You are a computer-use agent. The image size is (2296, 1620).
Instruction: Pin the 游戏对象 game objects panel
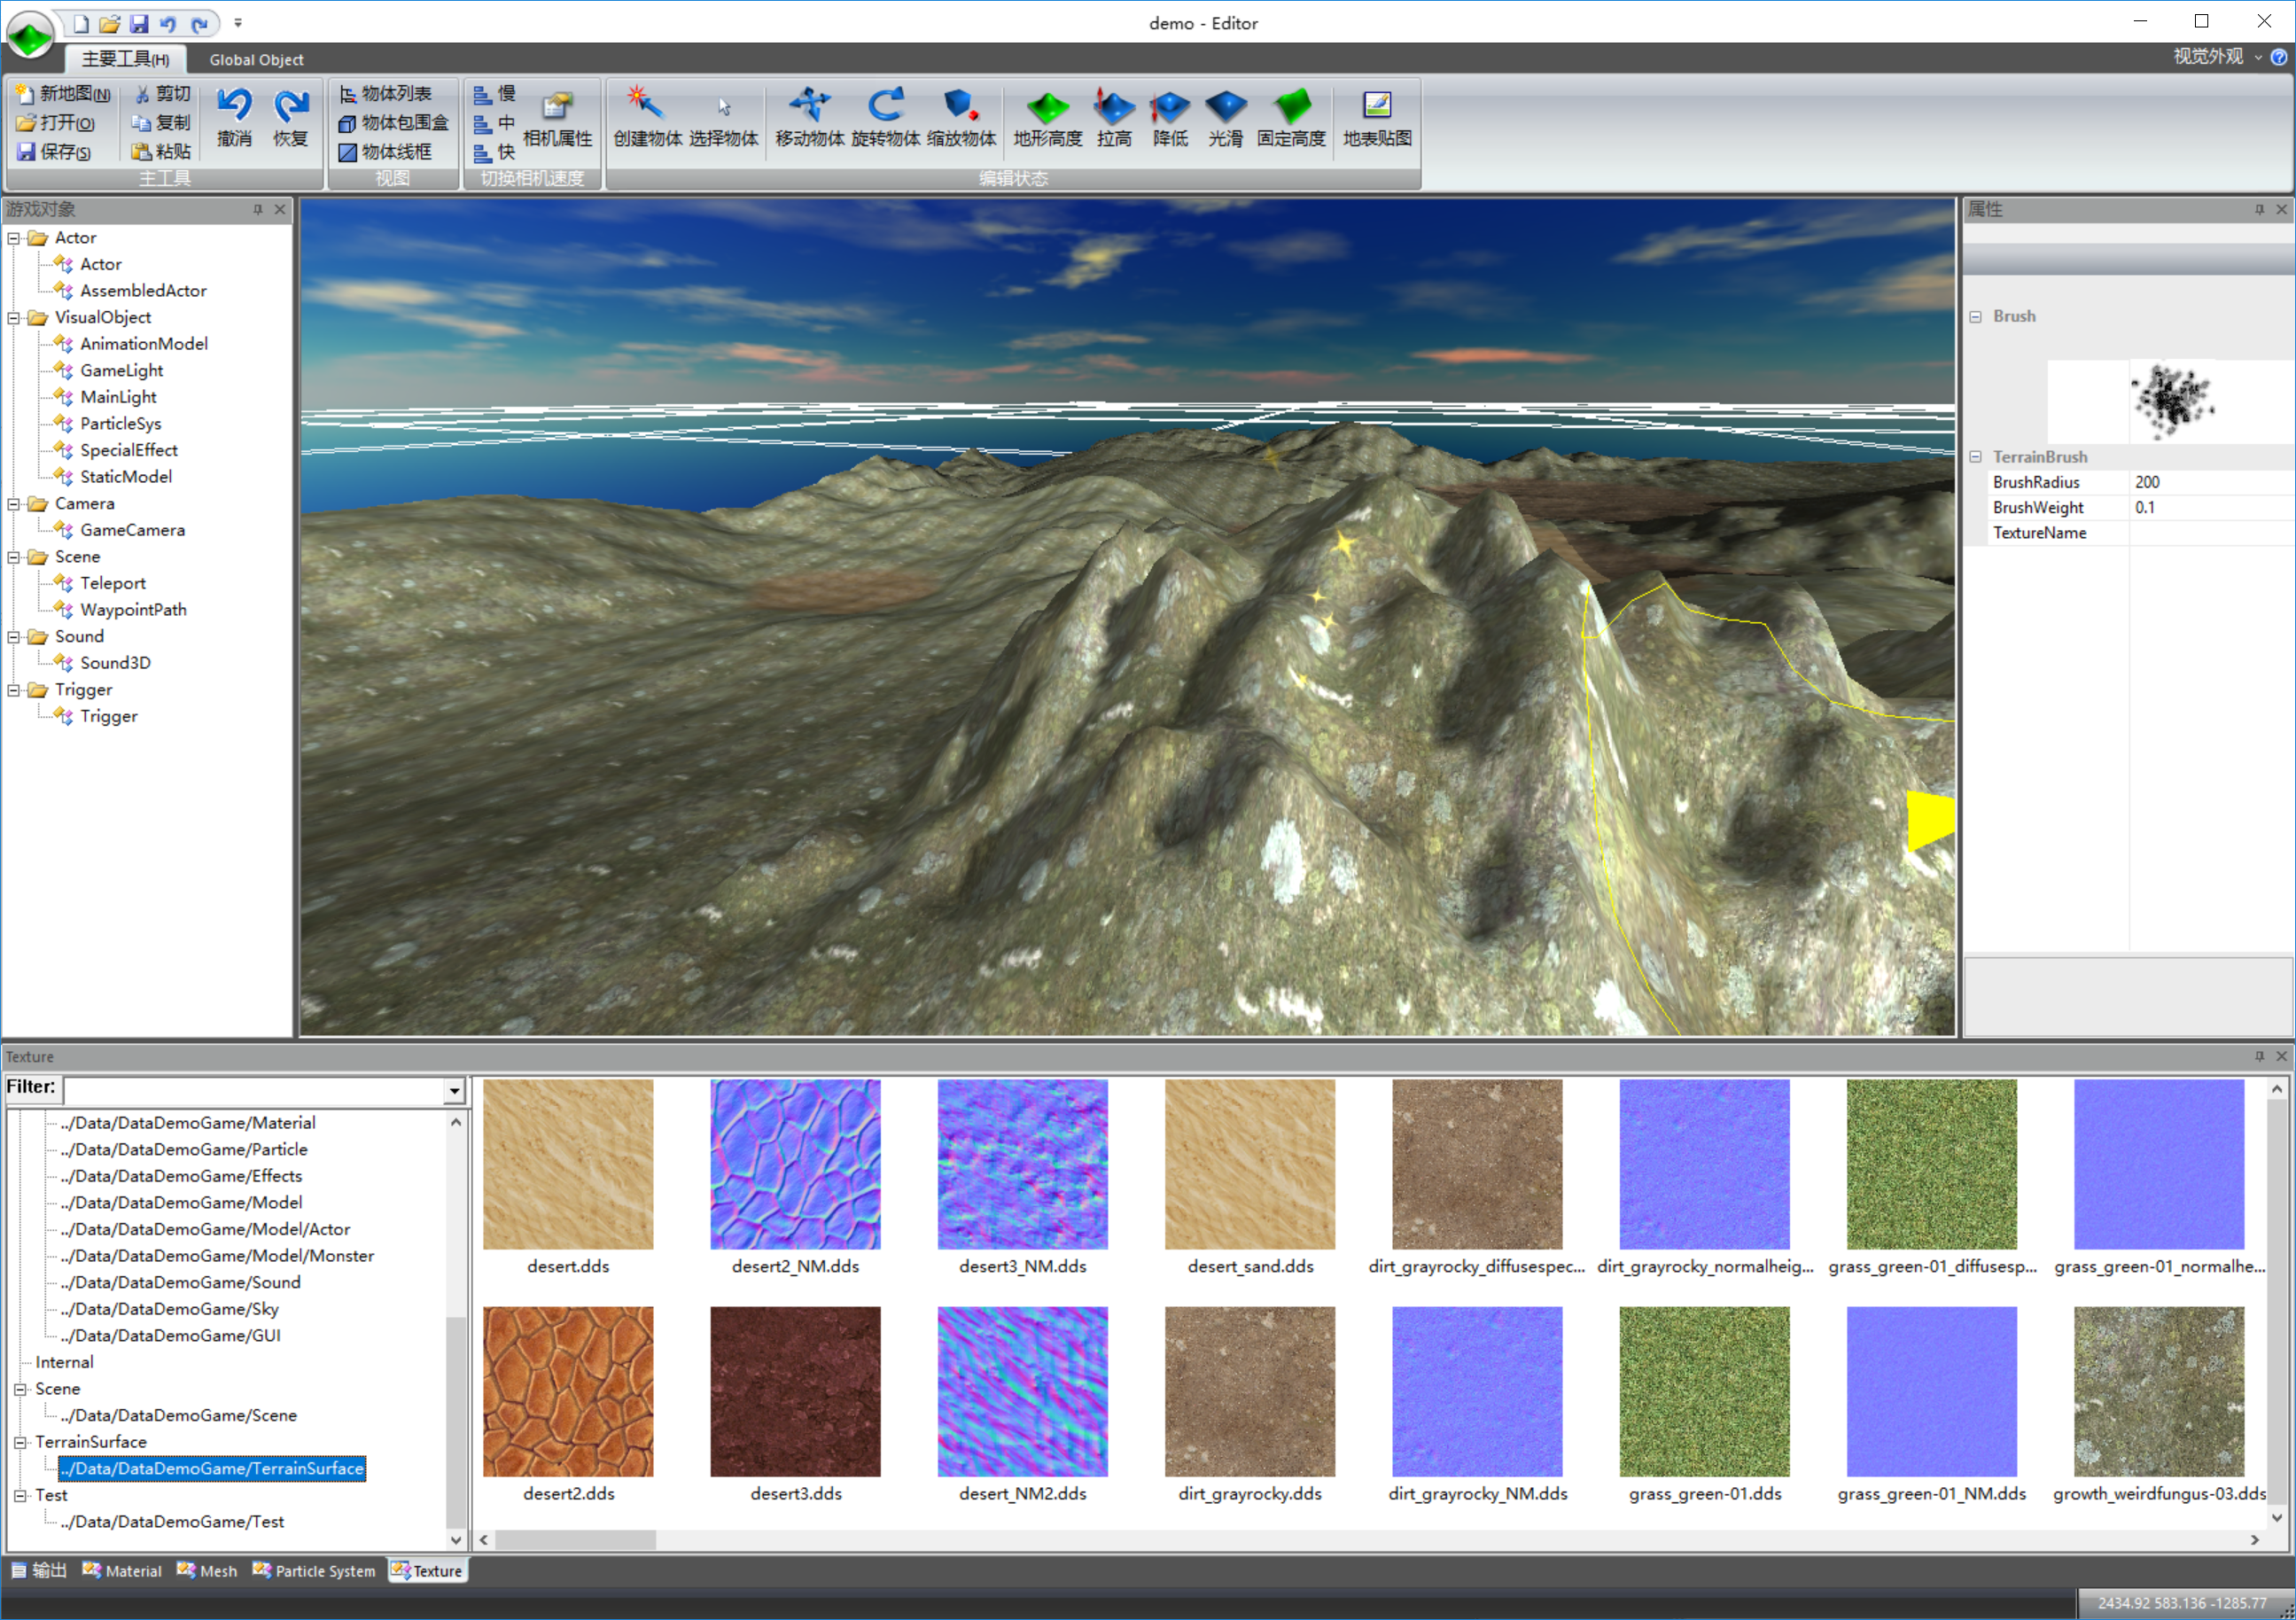258,209
